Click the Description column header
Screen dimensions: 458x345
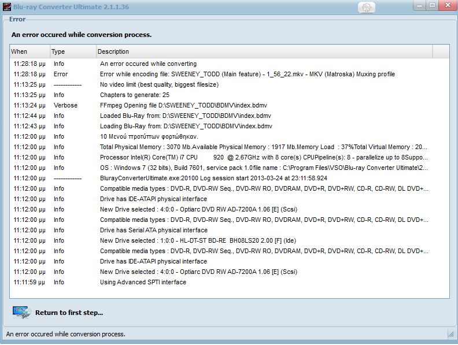click(x=264, y=51)
